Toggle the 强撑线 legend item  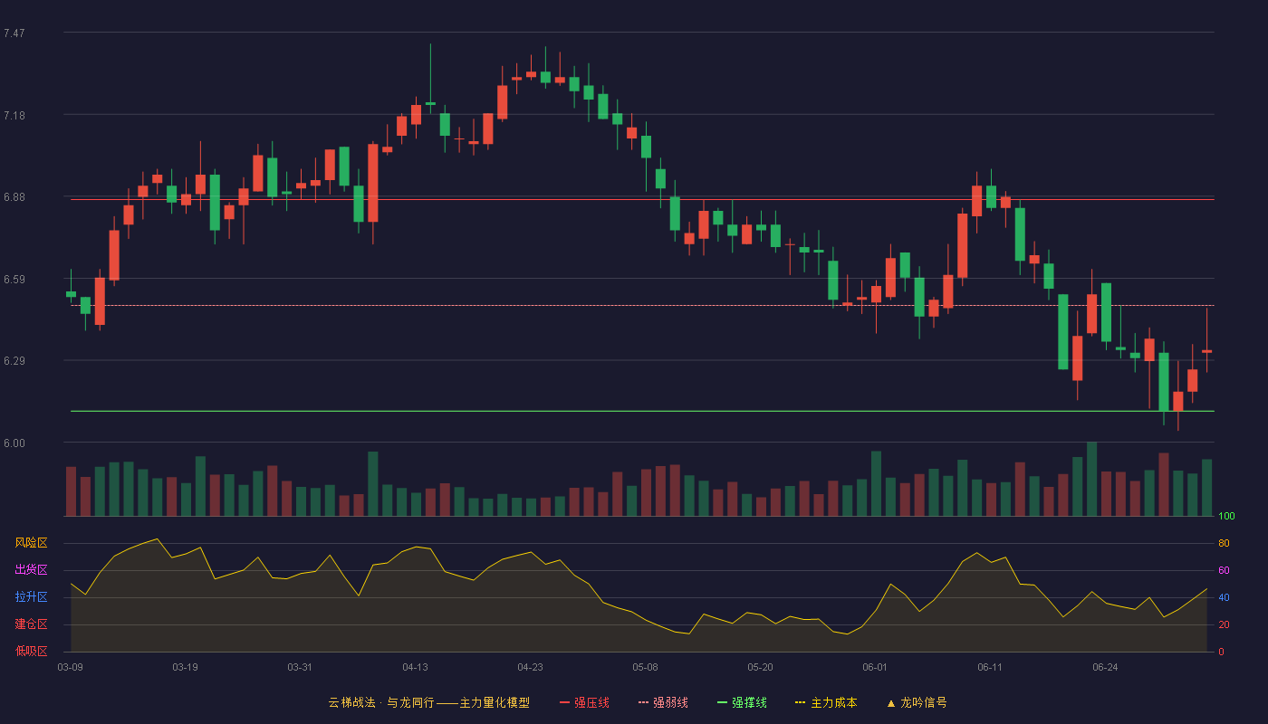pos(742,702)
